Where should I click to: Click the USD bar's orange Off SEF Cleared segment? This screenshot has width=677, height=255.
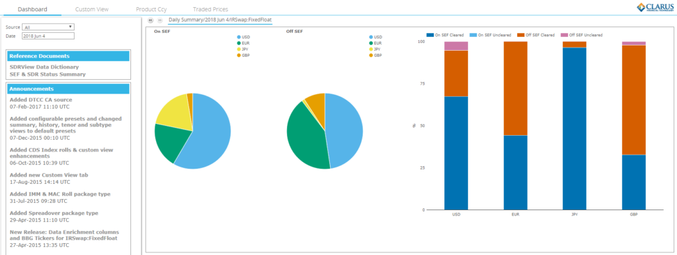click(x=456, y=74)
